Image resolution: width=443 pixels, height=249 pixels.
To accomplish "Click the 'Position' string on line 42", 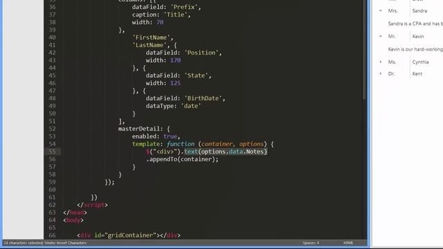I will pyautogui.click(x=201, y=53).
